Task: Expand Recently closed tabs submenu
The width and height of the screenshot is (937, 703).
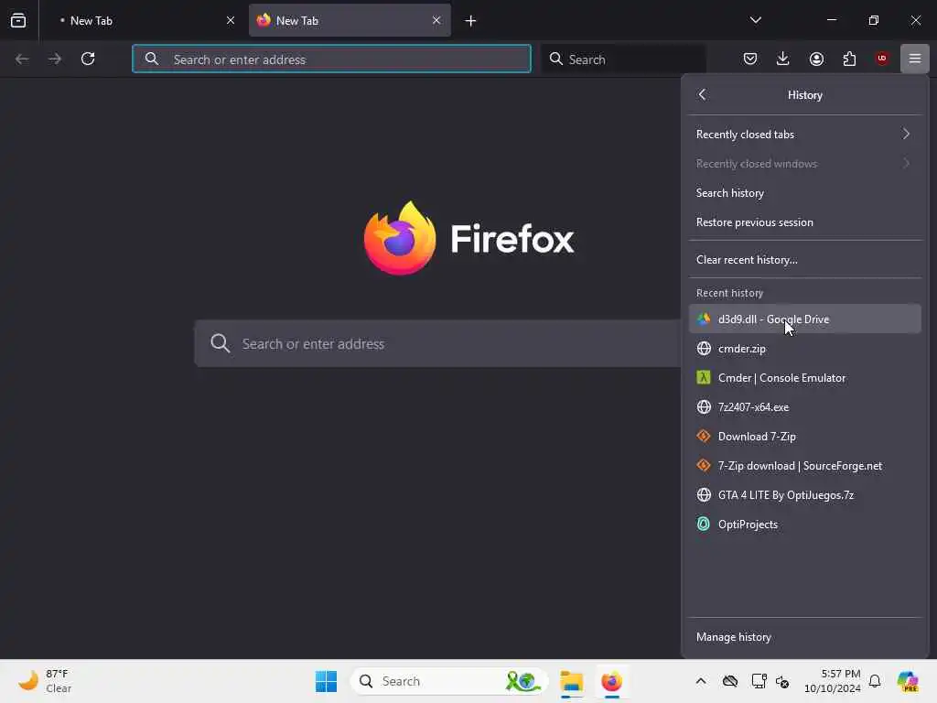Action: coord(804,135)
